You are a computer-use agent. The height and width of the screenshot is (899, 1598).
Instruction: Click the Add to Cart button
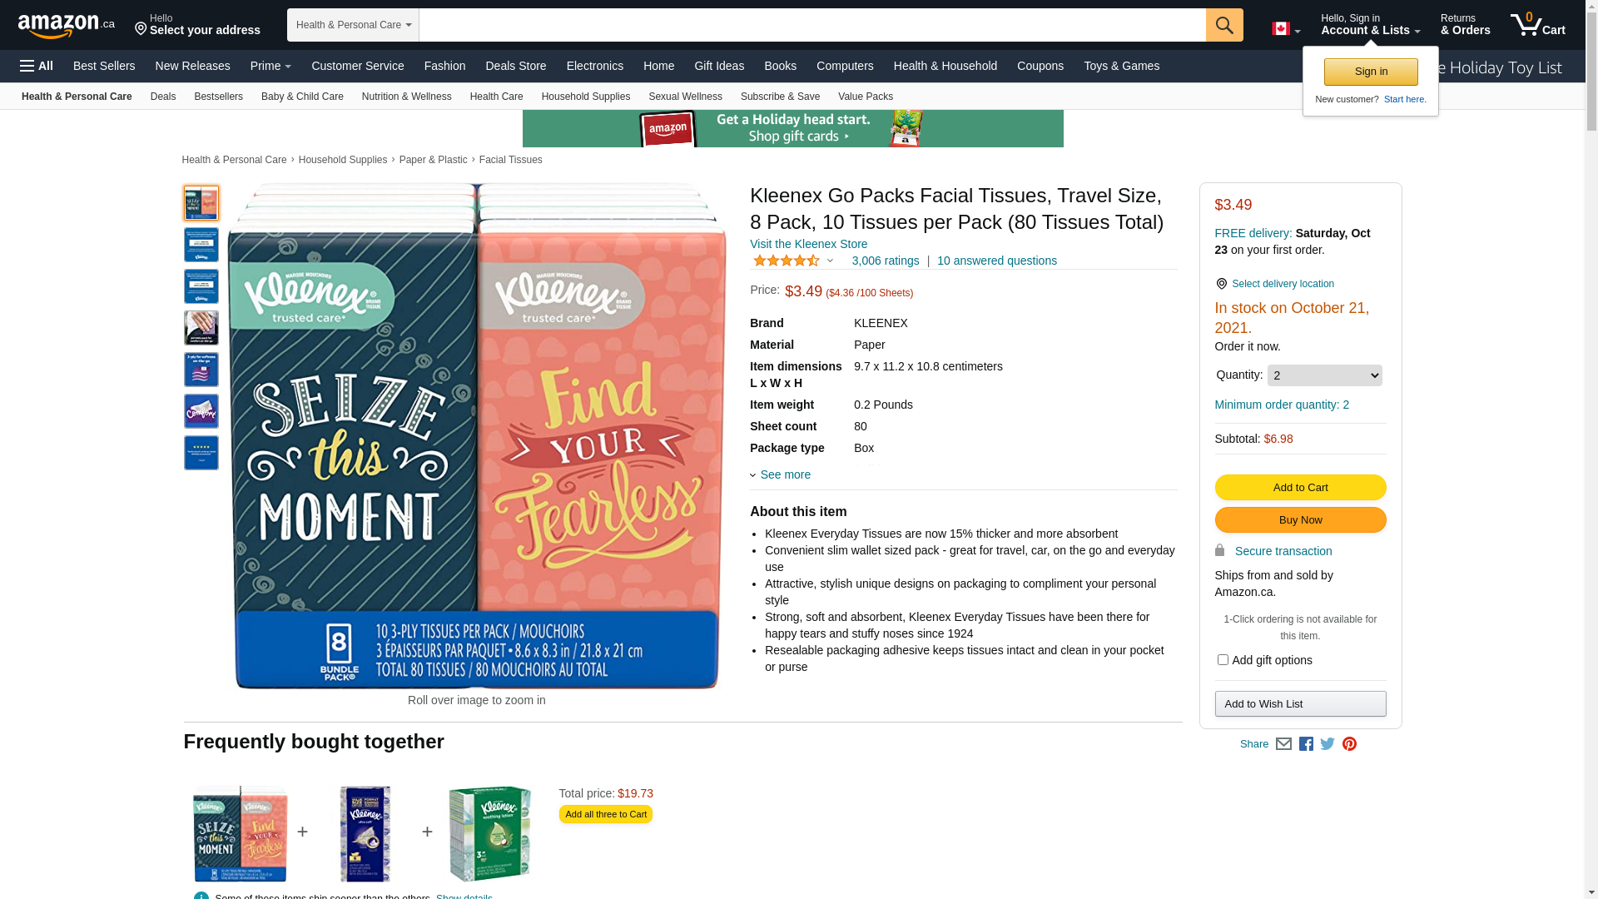point(1300,487)
